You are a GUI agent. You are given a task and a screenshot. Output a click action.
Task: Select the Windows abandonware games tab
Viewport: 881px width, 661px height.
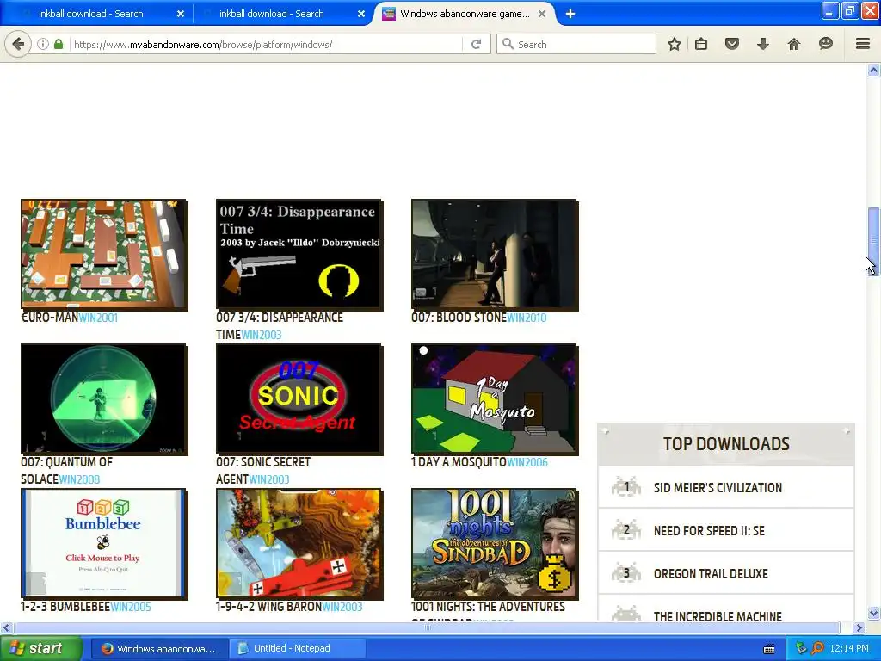[x=465, y=14]
